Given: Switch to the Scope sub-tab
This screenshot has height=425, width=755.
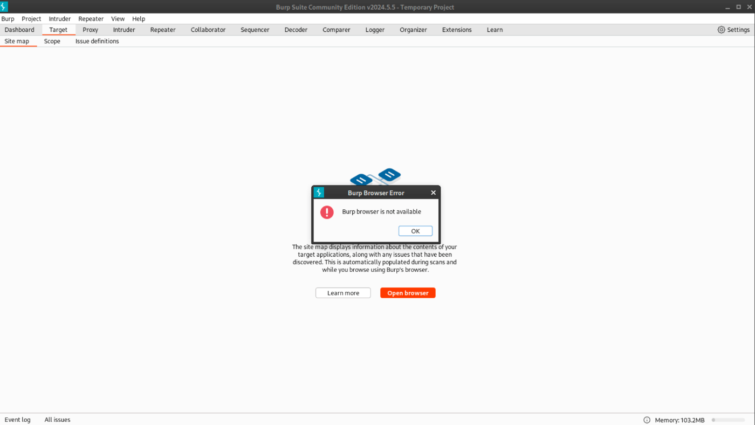Looking at the screenshot, I should [52, 41].
